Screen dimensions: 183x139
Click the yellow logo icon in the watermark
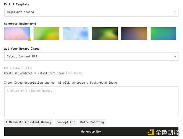tap(151, 132)
